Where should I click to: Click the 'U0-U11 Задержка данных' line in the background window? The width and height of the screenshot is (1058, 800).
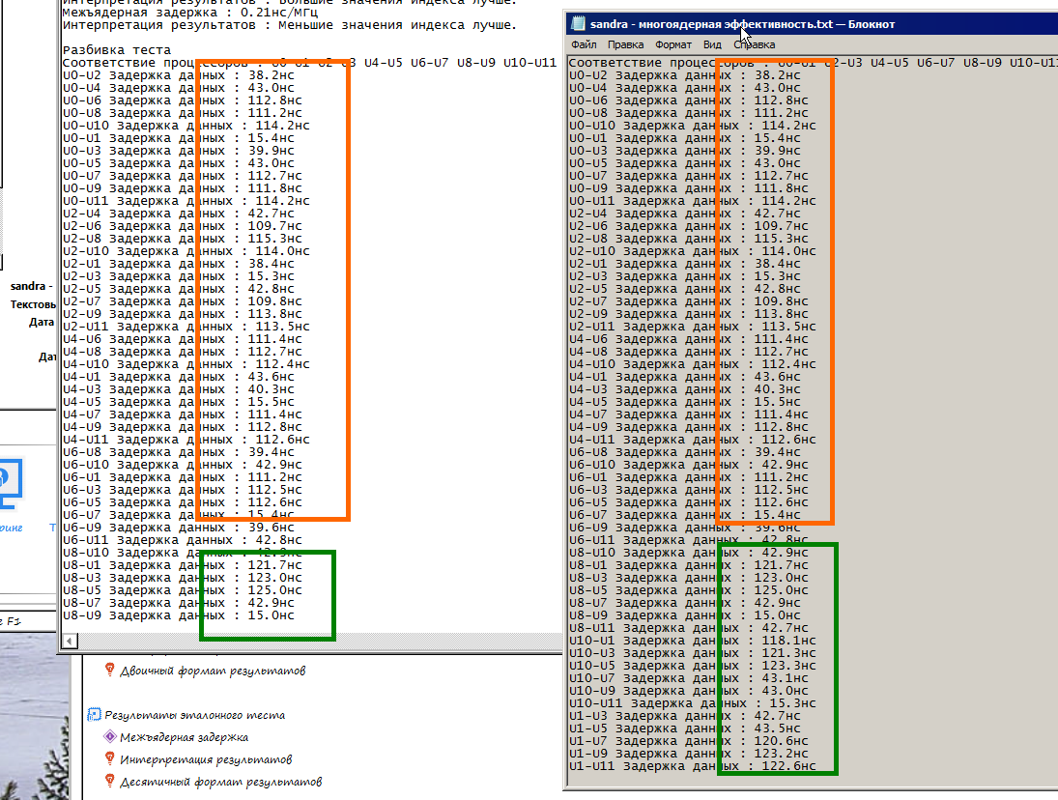click(x=186, y=201)
